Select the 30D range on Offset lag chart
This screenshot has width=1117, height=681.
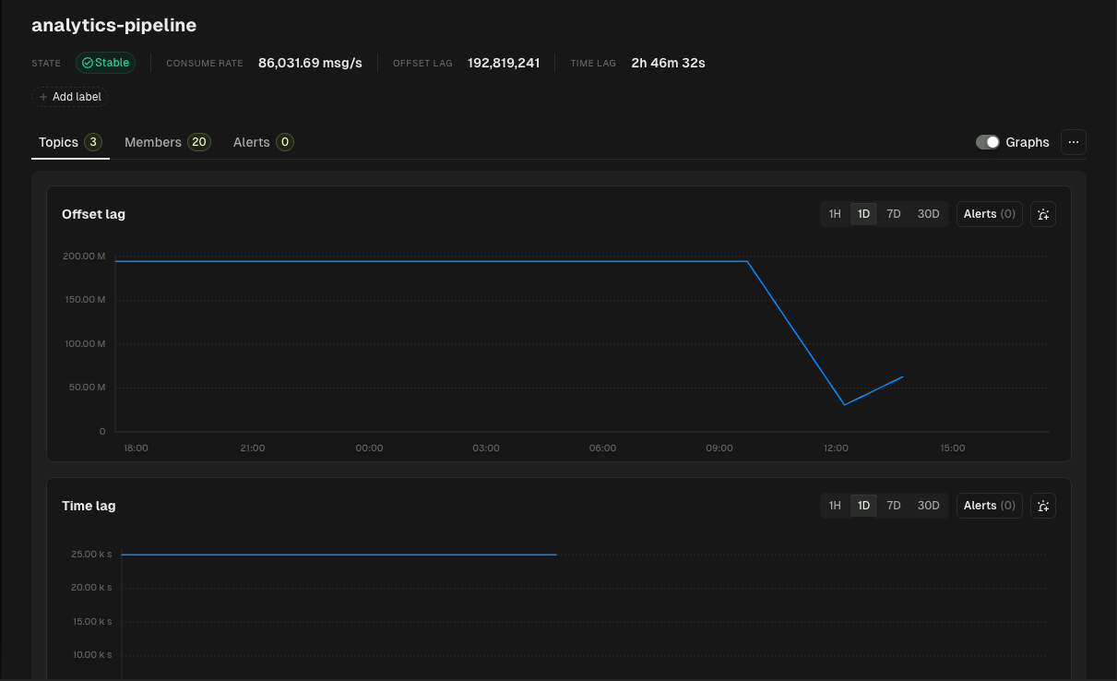click(928, 213)
